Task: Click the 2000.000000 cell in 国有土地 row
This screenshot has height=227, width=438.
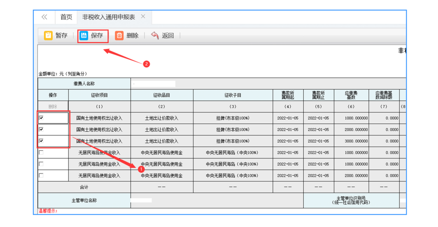Action: [351, 130]
